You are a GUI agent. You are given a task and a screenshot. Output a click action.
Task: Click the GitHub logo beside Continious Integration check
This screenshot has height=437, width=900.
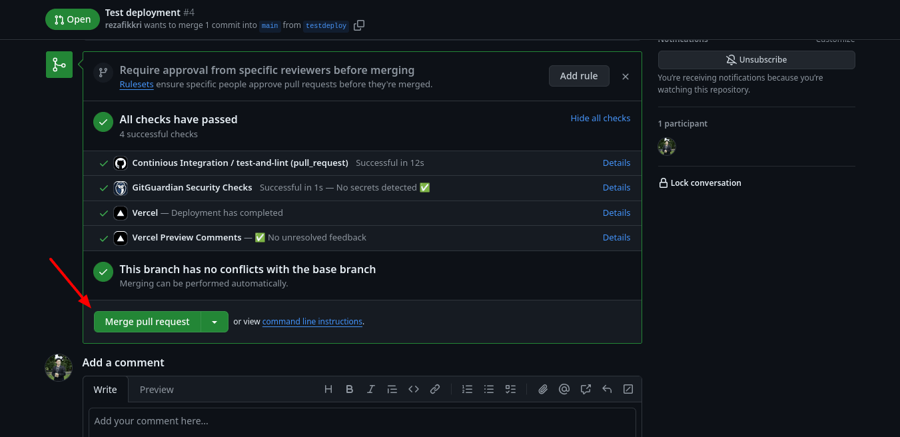[121, 163]
